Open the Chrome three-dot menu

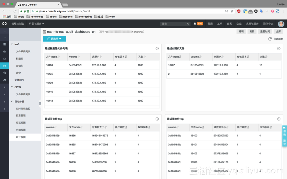(283, 11)
